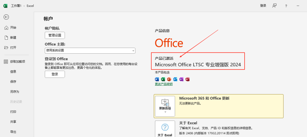Click the 本产品包含 label

click(x=162, y=73)
